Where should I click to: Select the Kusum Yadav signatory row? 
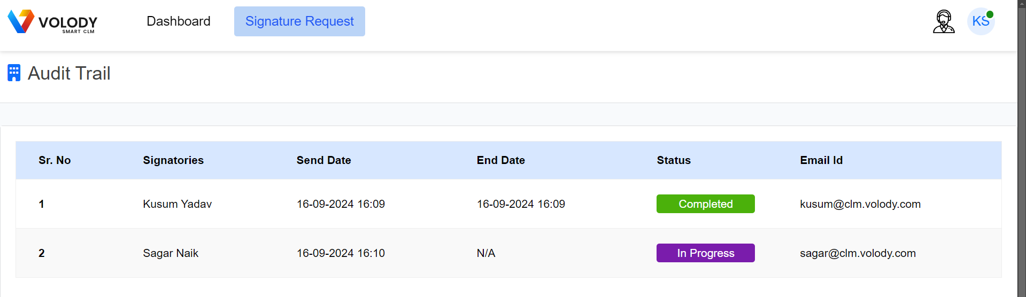point(508,204)
